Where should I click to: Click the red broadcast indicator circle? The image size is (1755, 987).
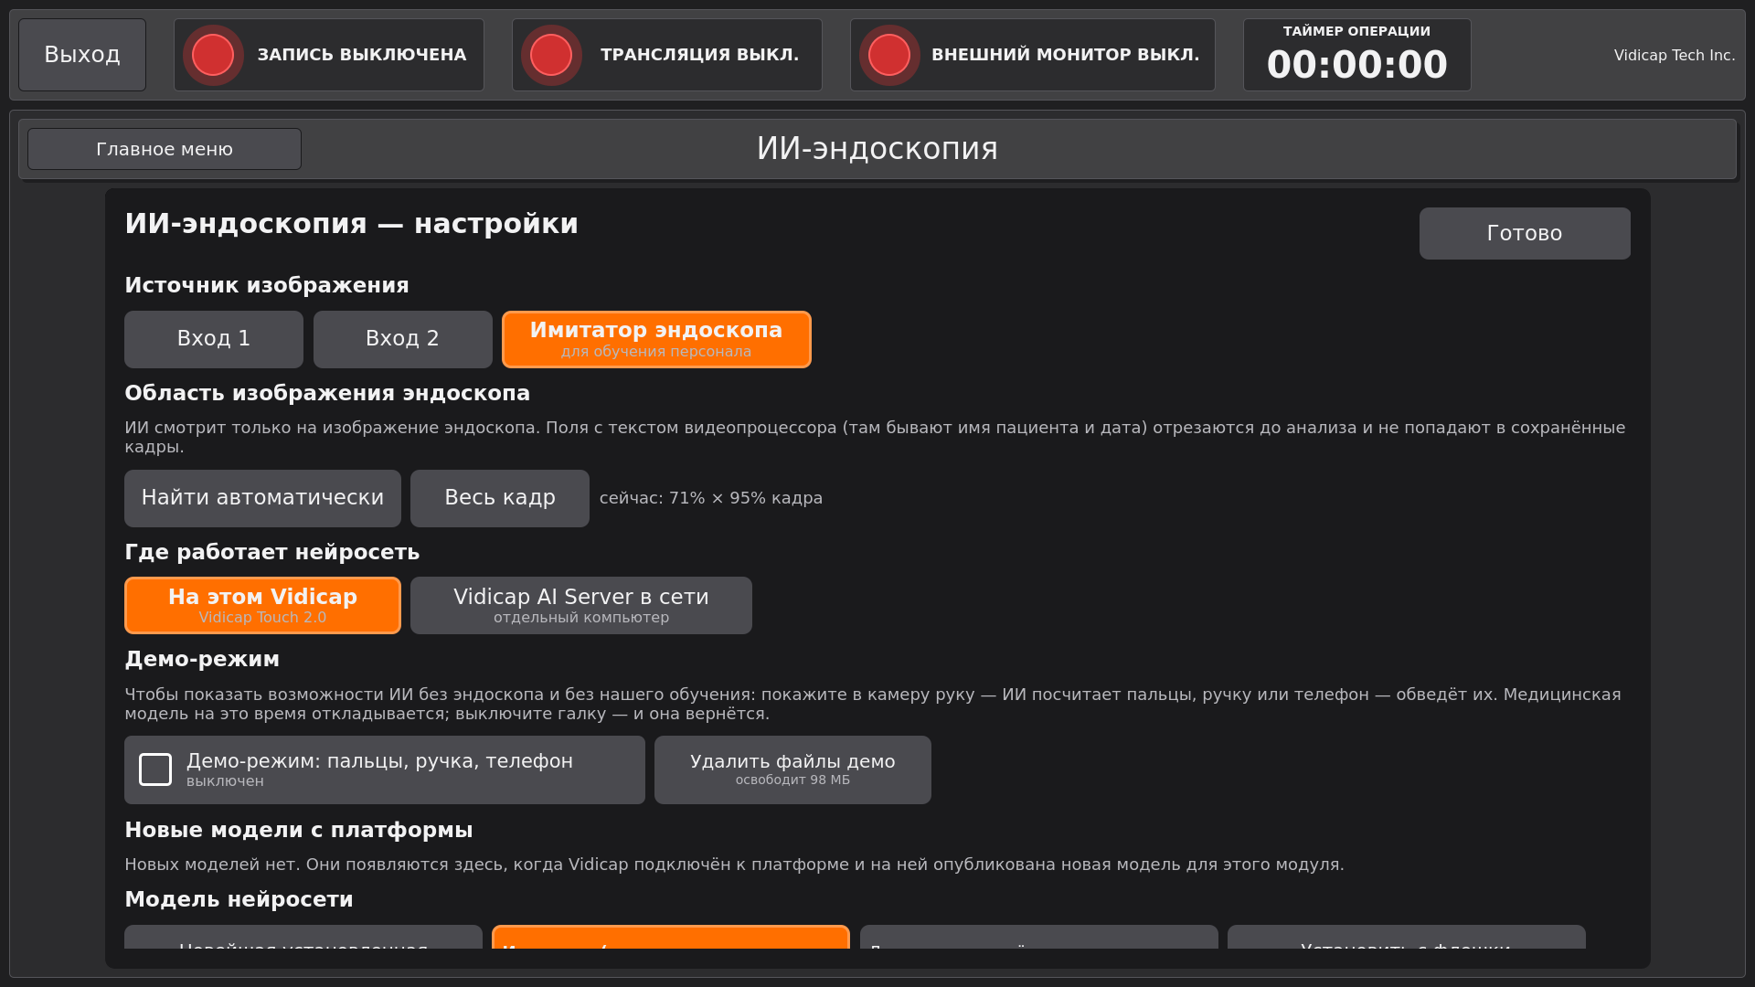pyautogui.click(x=551, y=55)
